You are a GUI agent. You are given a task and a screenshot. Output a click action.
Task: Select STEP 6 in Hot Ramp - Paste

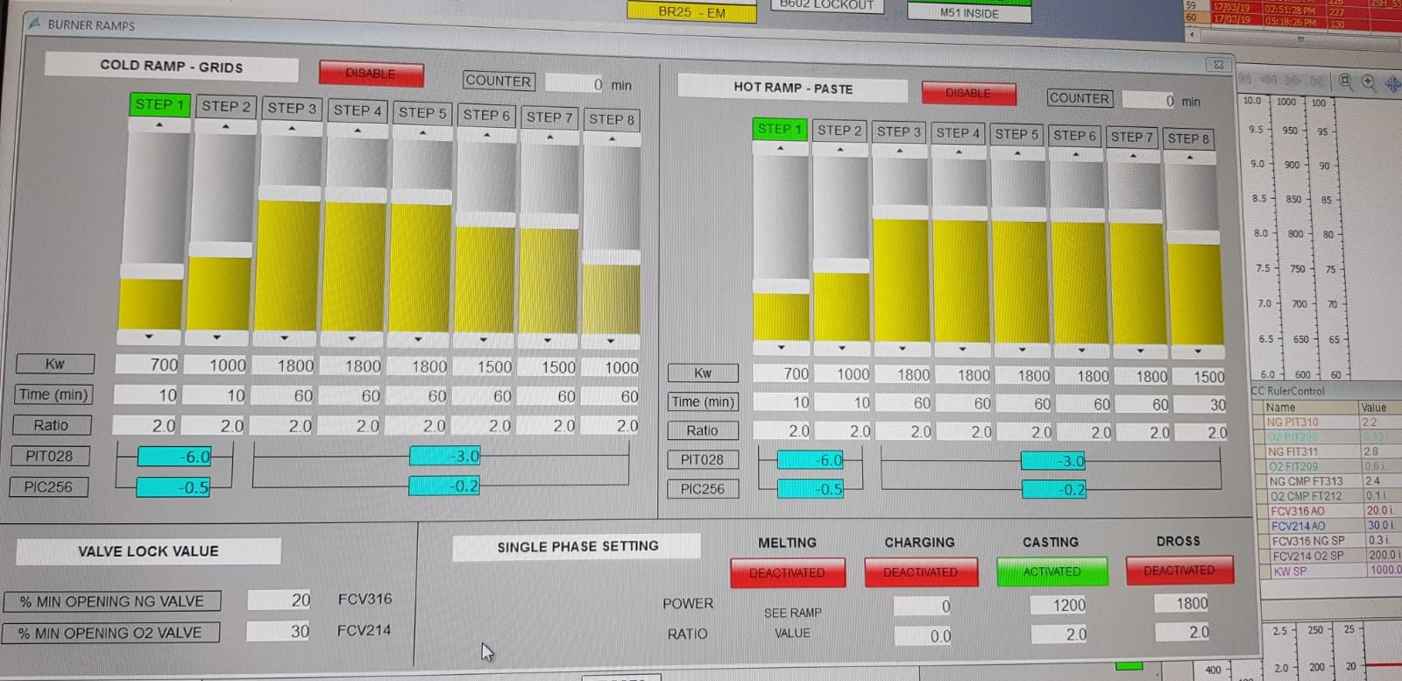click(1074, 136)
